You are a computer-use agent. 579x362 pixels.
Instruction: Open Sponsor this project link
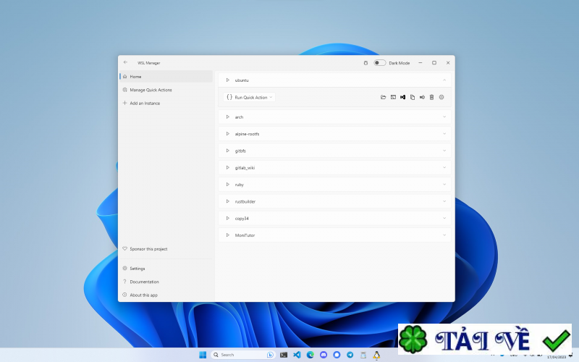[166, 249]
